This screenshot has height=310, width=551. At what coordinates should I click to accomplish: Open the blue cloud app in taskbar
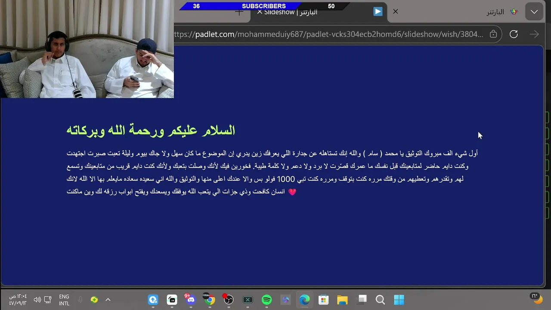153,300
